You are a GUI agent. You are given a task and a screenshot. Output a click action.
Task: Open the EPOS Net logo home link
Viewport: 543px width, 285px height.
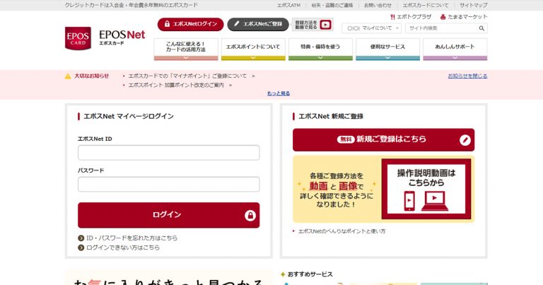(122, 37)
